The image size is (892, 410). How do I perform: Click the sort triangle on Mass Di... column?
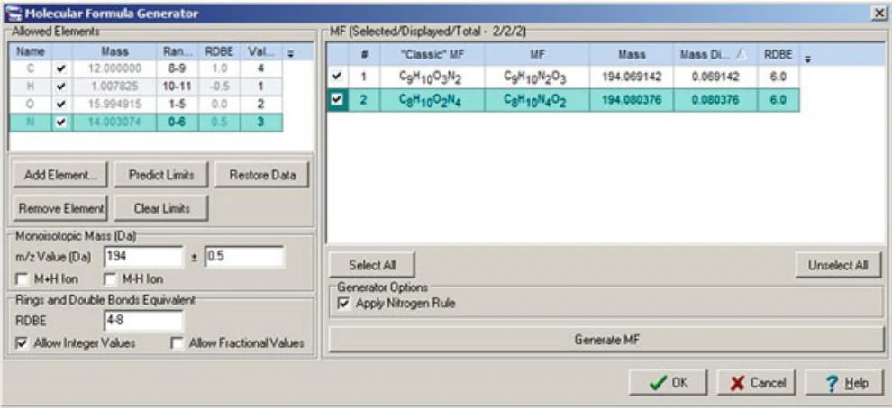741,55
